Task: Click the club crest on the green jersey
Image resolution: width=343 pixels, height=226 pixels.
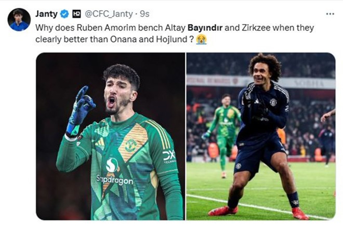Action: [131, 145]
